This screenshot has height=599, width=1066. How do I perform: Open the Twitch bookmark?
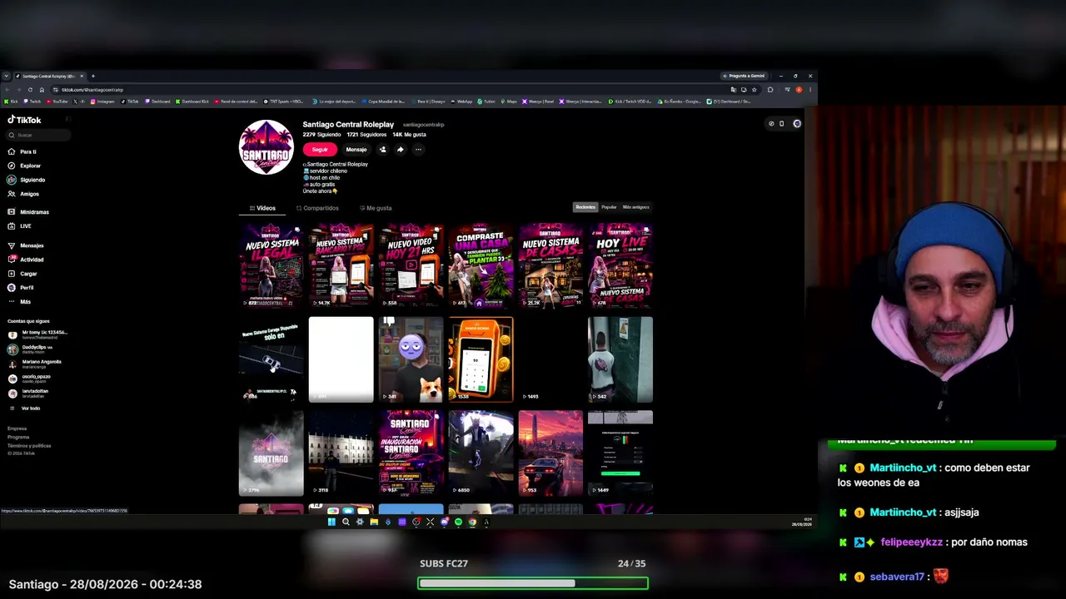pos(33,101)
